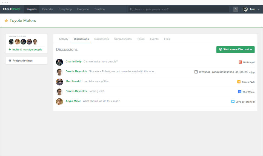
Task: Click the chat bubble icon for Let's get started
Action: (x=233, y=101)
